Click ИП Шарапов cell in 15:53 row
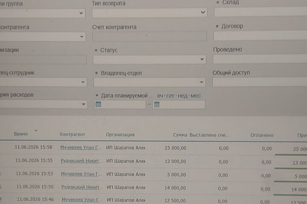307x204 pixels. point(126,174)
